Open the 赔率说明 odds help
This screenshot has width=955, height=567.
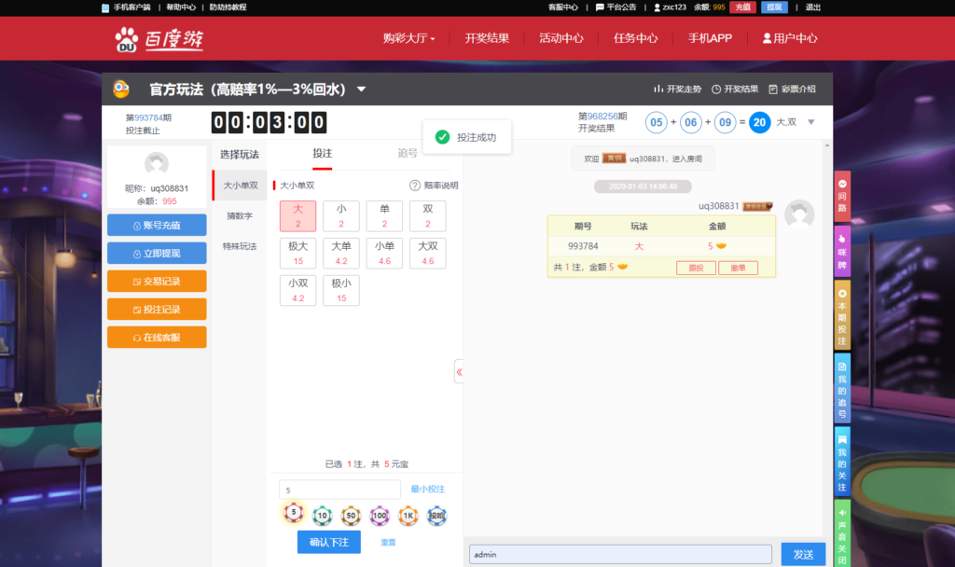click(x=434, y=186)
